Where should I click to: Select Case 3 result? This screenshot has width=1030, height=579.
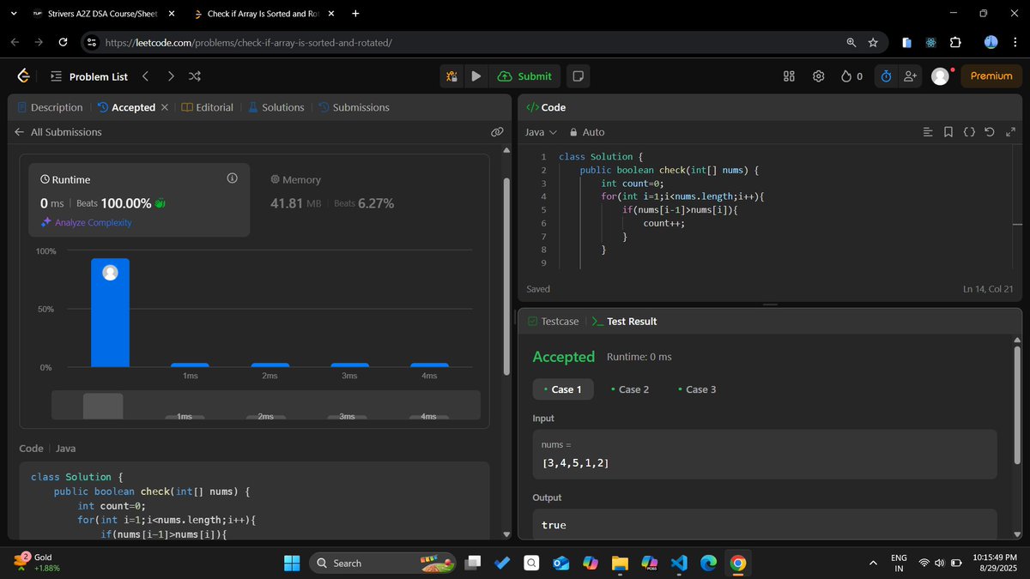click(697, 389)
